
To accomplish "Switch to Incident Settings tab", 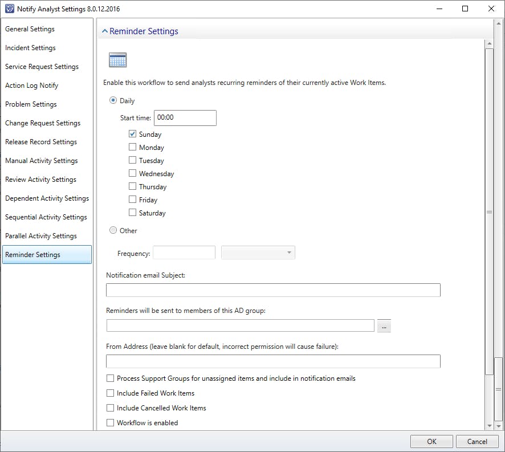I will 31,48.
